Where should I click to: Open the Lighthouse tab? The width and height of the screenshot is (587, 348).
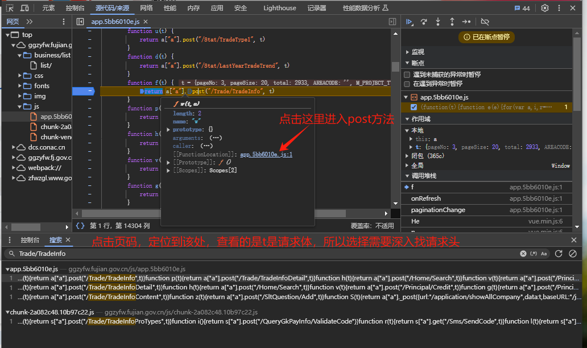[280, 8]
